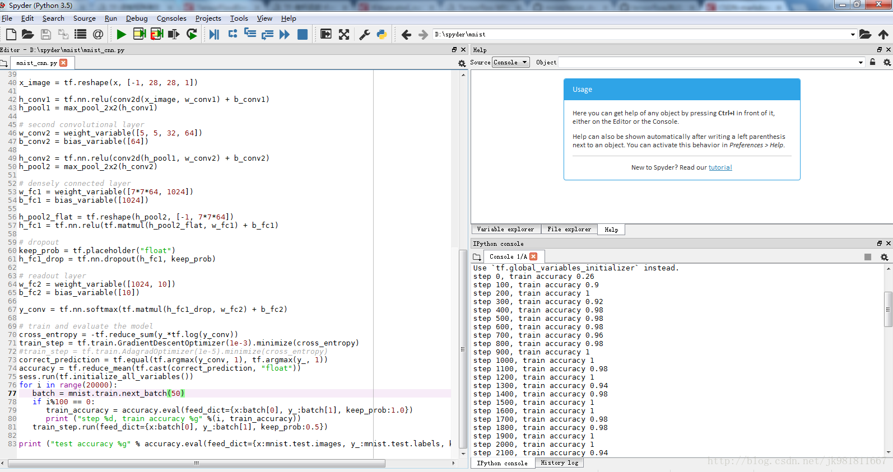Save the current file icon
Screen dimensions: 893x472
pos(46,34)
